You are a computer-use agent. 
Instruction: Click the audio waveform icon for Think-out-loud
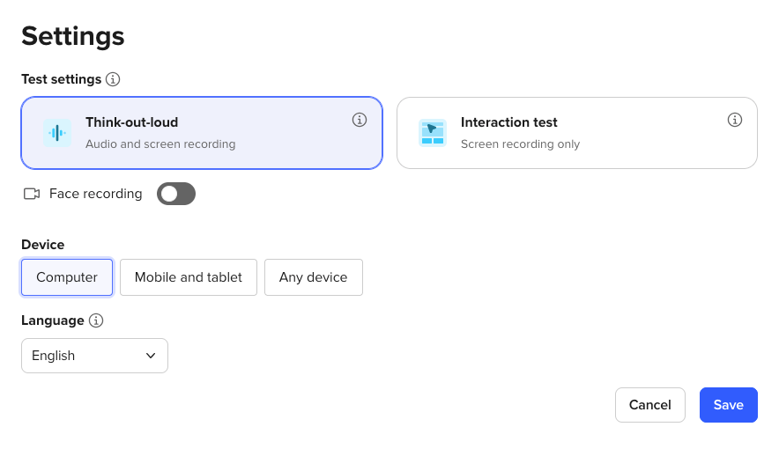click(x=57, y=133)
